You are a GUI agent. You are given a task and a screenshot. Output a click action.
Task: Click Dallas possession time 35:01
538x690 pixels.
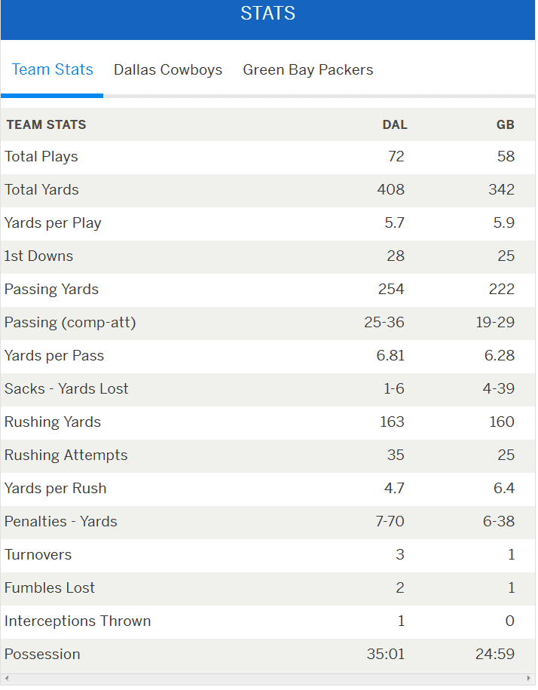tap(385, 655)
